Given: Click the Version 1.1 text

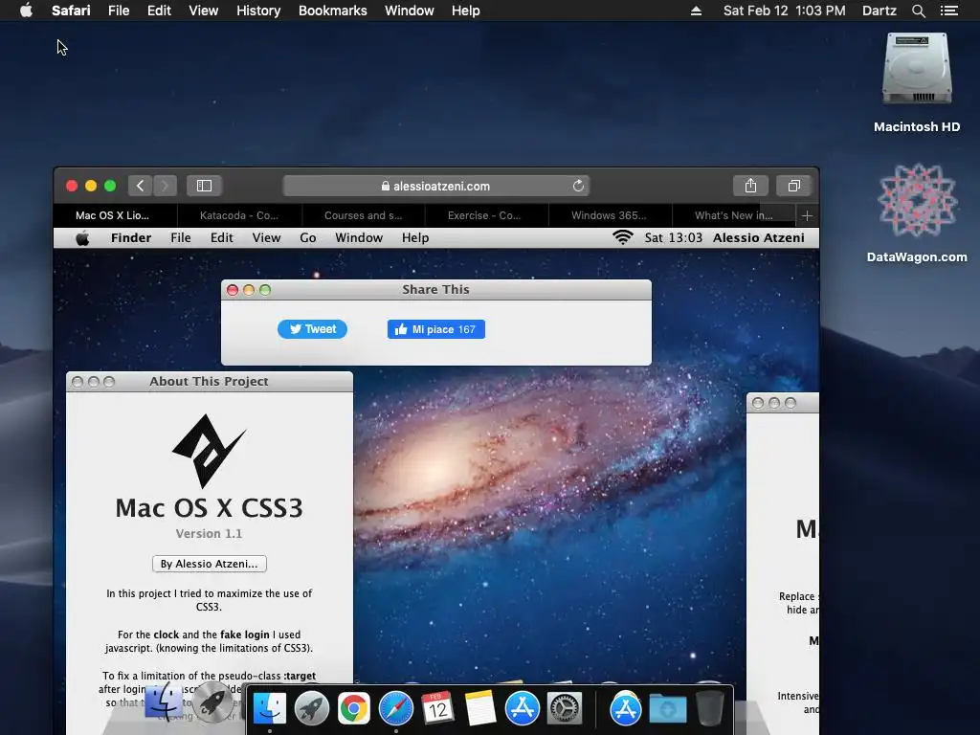Looking at the screenshot, I should tap(209, 534).
